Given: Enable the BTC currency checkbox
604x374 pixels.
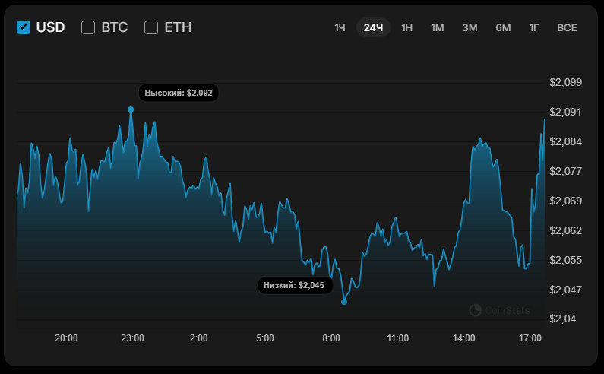Looking at the screenshot, I should (88, 27).
